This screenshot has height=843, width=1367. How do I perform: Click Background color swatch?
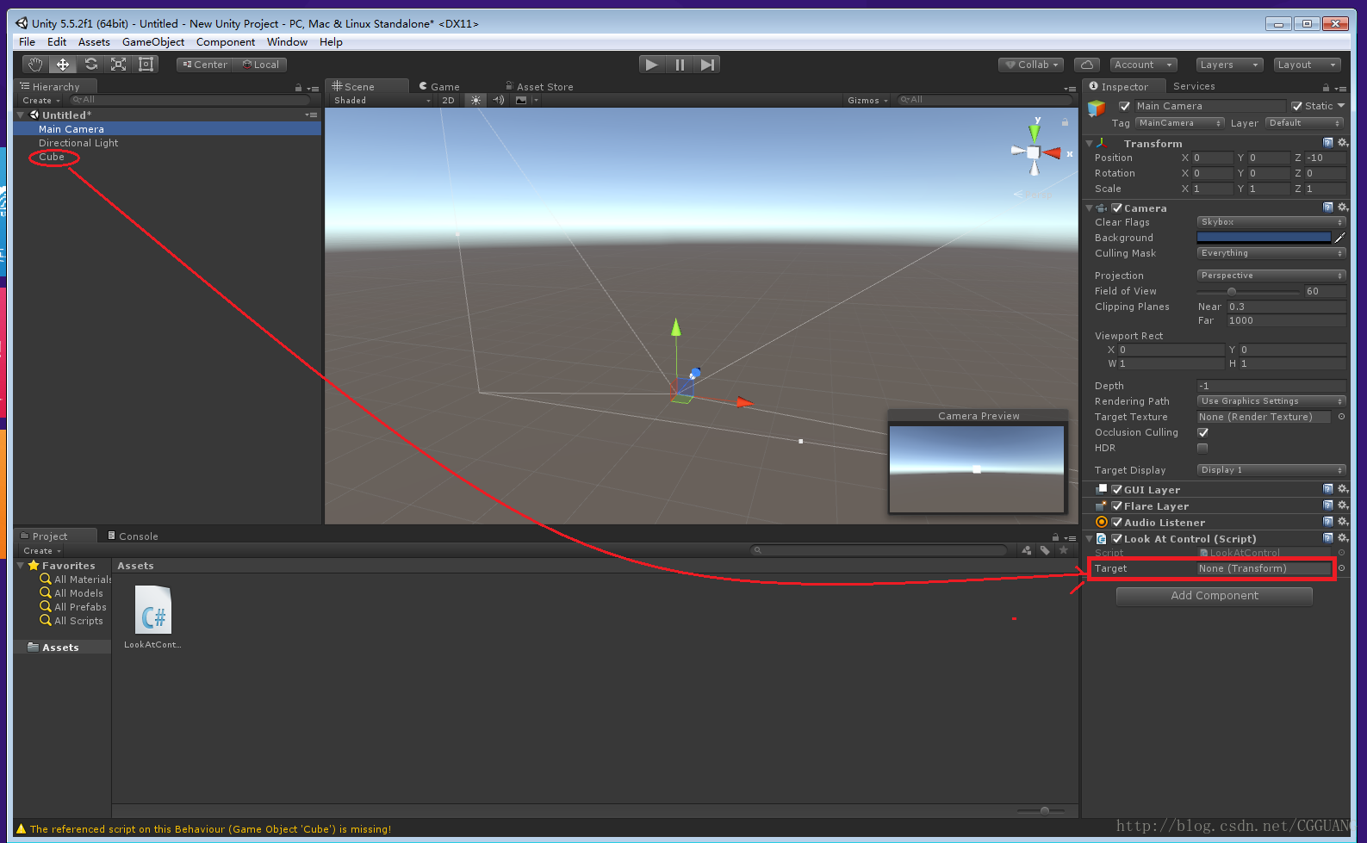(x=1264, y=238)
